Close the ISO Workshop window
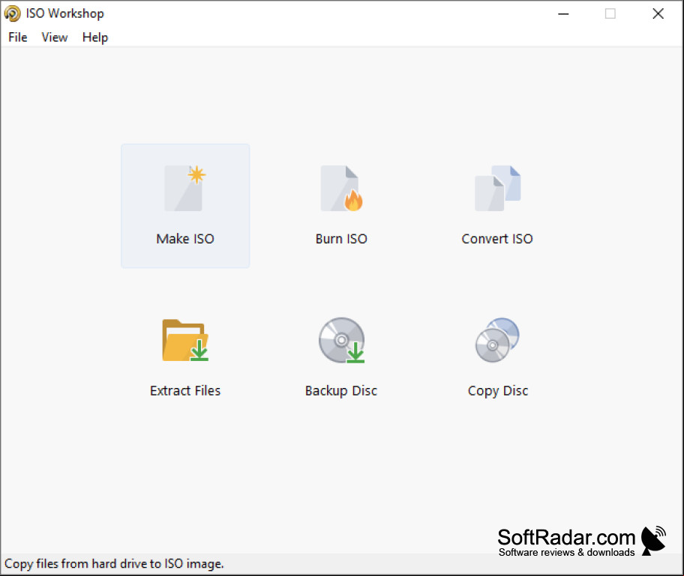The height and width of the screenshot is (576, 684). click(658, 14)
